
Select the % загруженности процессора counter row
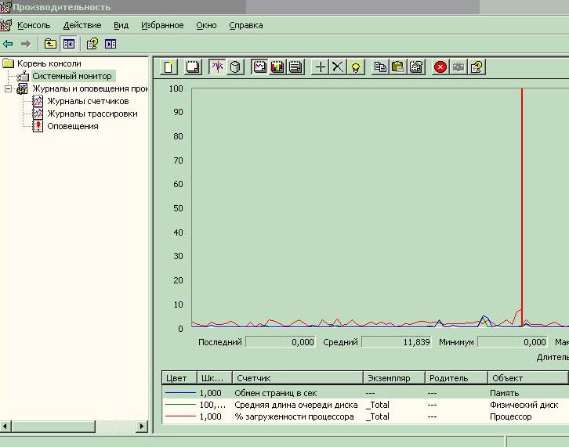(x=365, y=416)
